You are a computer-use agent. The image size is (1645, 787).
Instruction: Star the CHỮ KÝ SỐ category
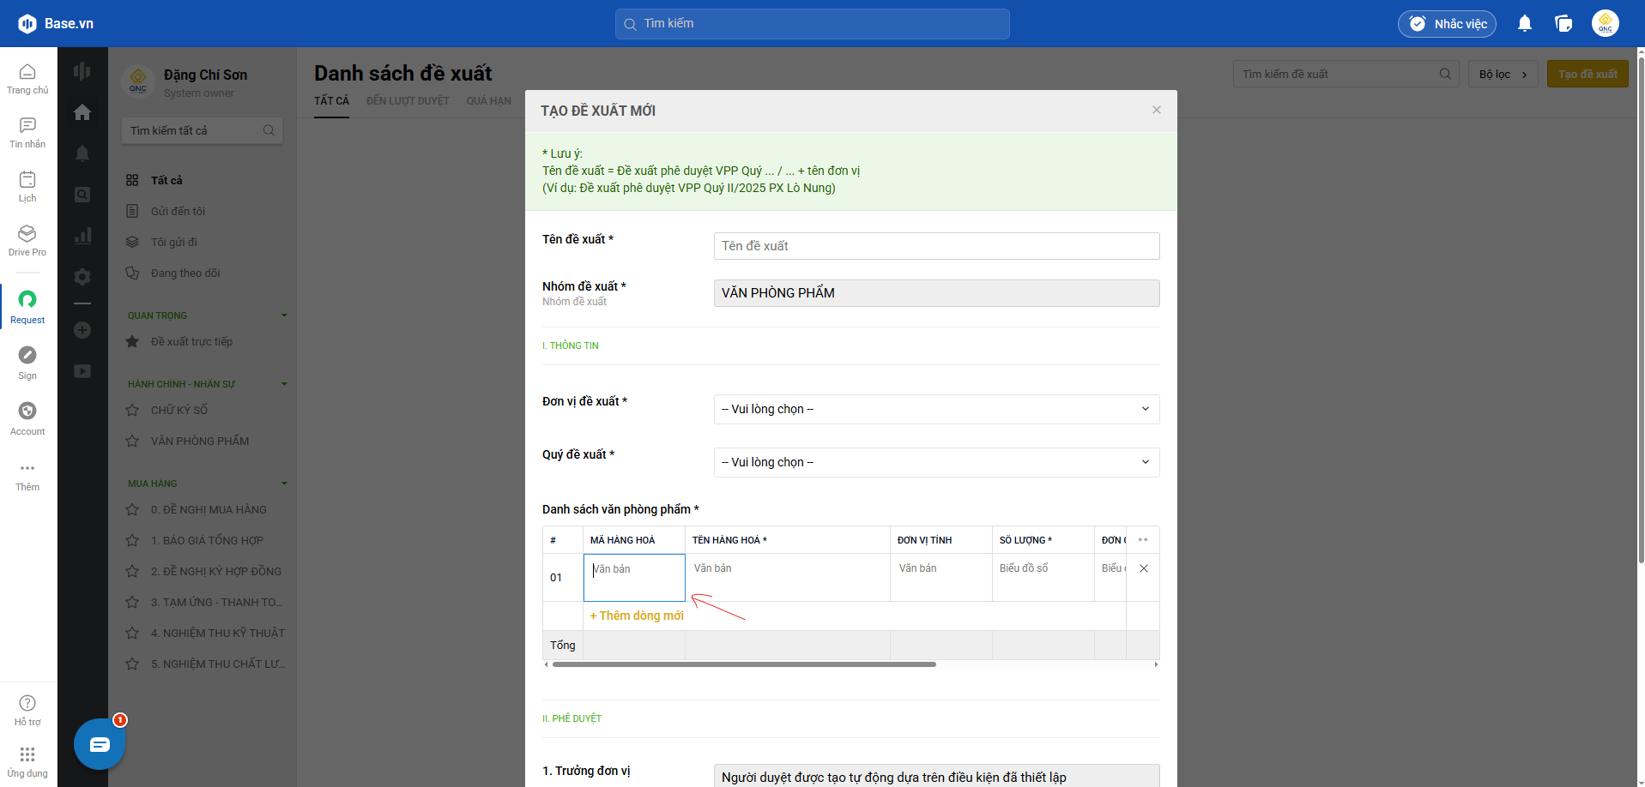(x=132, y=411)
